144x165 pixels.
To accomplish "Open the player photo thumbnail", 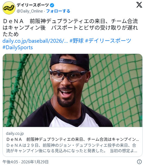I will tap(72, 90).
